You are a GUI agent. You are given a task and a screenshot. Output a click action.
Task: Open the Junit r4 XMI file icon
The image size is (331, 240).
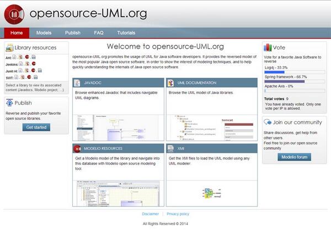click(x=40, y=70)
